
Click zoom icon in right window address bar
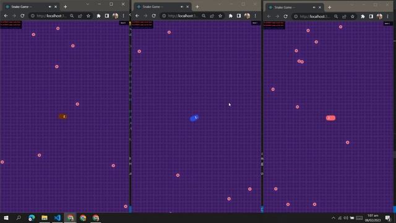pos(336,17)
